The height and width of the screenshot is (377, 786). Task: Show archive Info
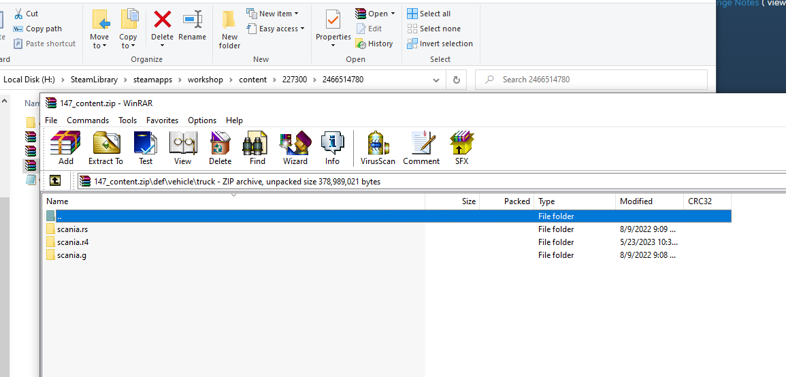click(332, 148)
